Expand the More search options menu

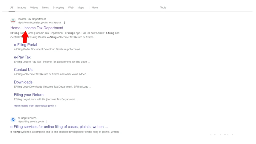(x=93, y=7)
